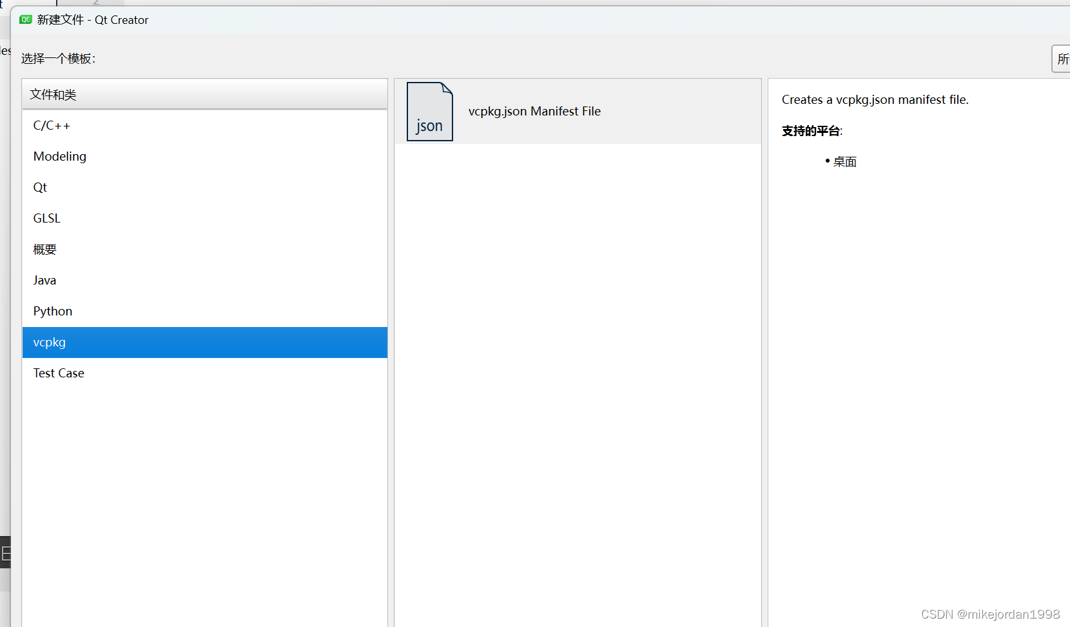The height and width of the screenshot is (627, 1070).
Task: Click the 'Creates a vcpkg.json manifest file.' description
Action: [x=875, y=100]
